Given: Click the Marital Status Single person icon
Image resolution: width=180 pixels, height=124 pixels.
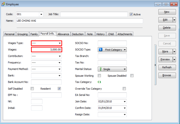Looking at the screenshot, I should click(x=101, y=69).
